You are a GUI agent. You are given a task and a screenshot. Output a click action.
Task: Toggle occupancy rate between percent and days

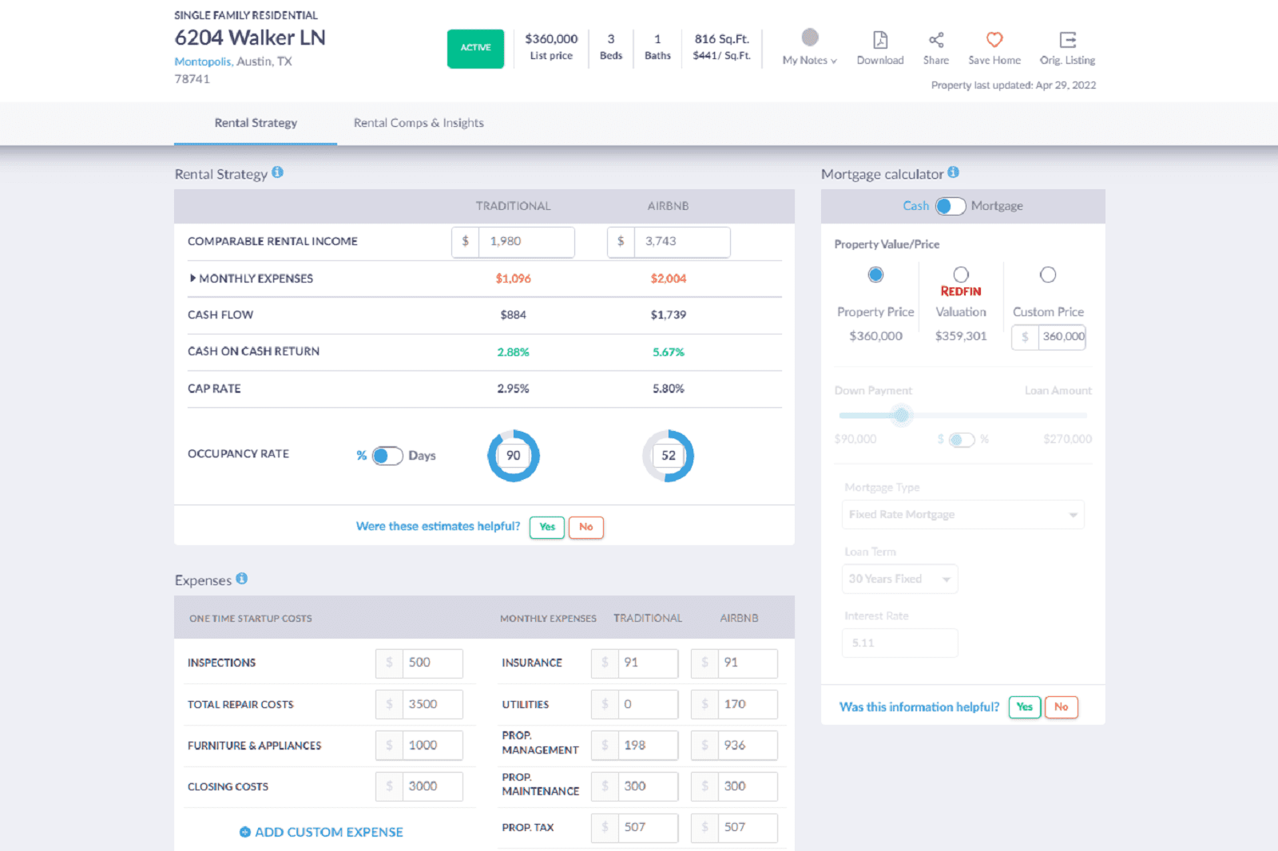point(387,456)
